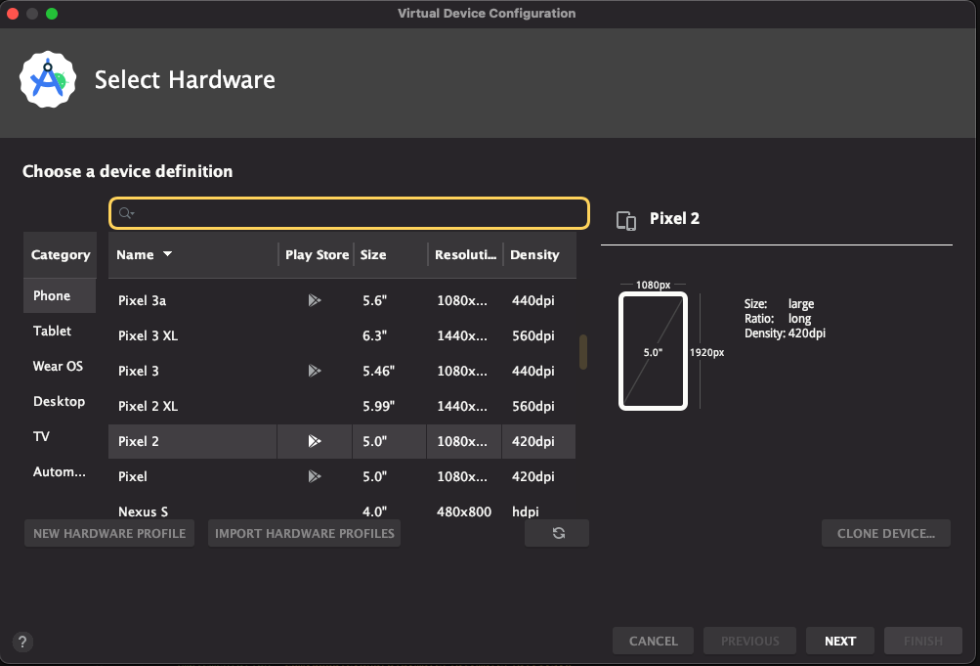Click the refresh device list icon button
Screen dimensions: 980x666
click(x=557, y=533)
